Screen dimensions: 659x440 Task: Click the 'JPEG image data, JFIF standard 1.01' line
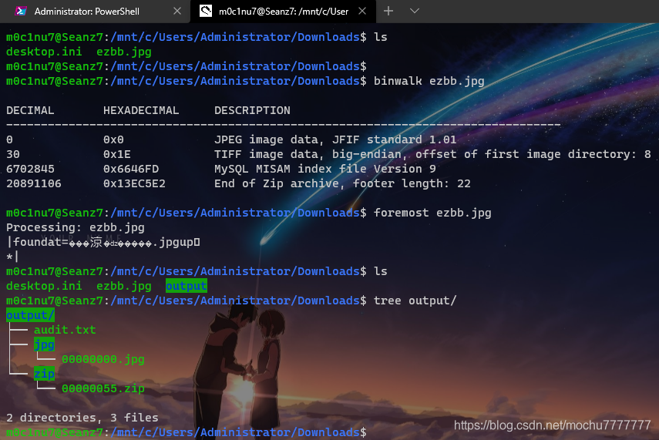(335, 139)
